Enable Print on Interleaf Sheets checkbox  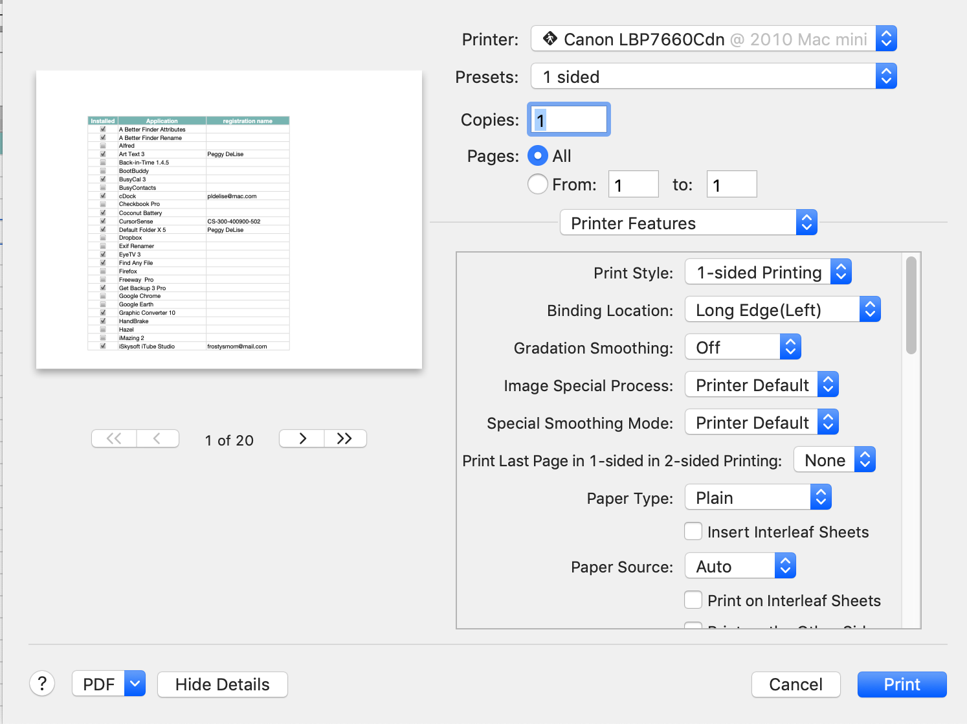click(693, 600)
